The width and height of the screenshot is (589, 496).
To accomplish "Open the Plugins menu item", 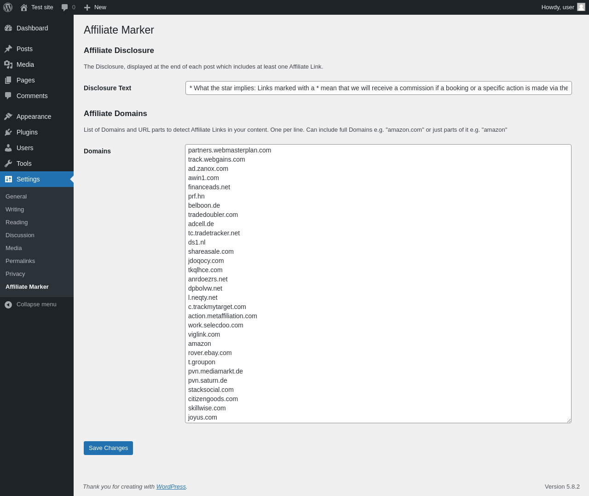I will 37,132.
